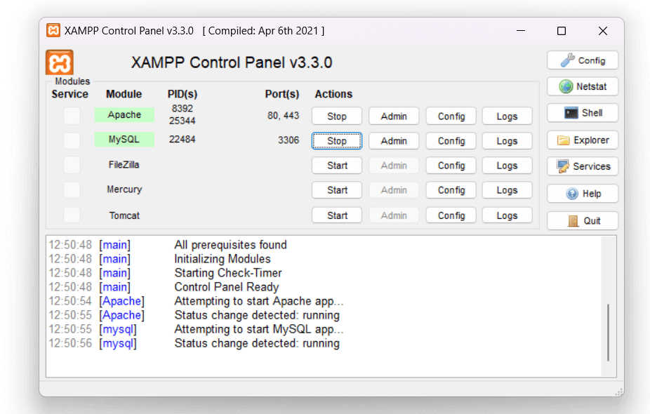Screen dimensions: 650x414
Task: Toggle the Apache service checkbox
Action: (72, 116)
